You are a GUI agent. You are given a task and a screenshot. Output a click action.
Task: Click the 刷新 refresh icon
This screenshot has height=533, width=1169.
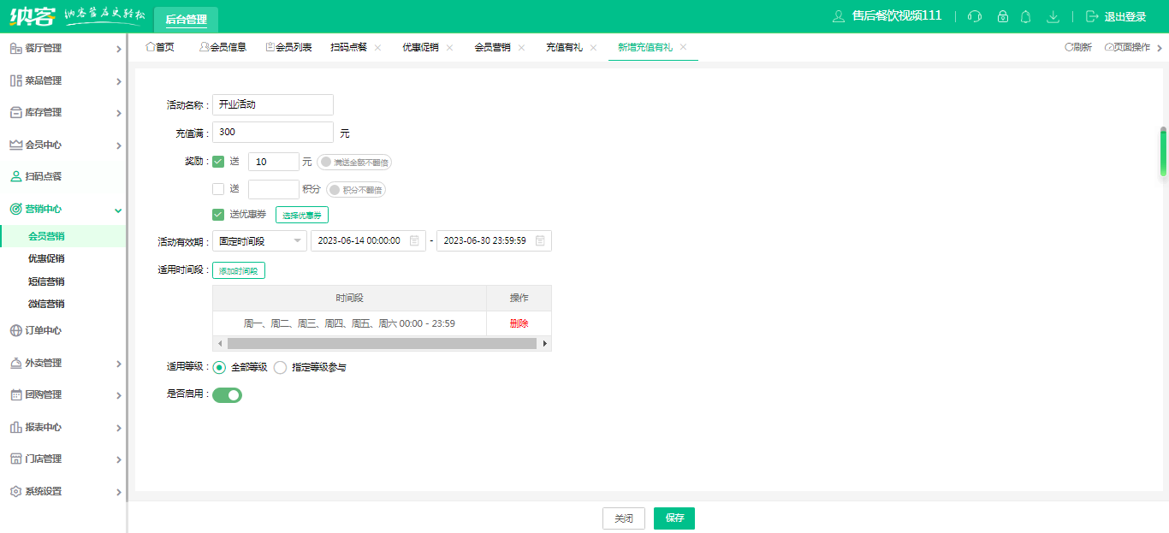(1069, 47)
